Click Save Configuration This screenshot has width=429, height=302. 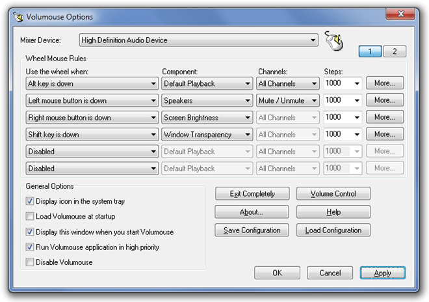[252, 230]
